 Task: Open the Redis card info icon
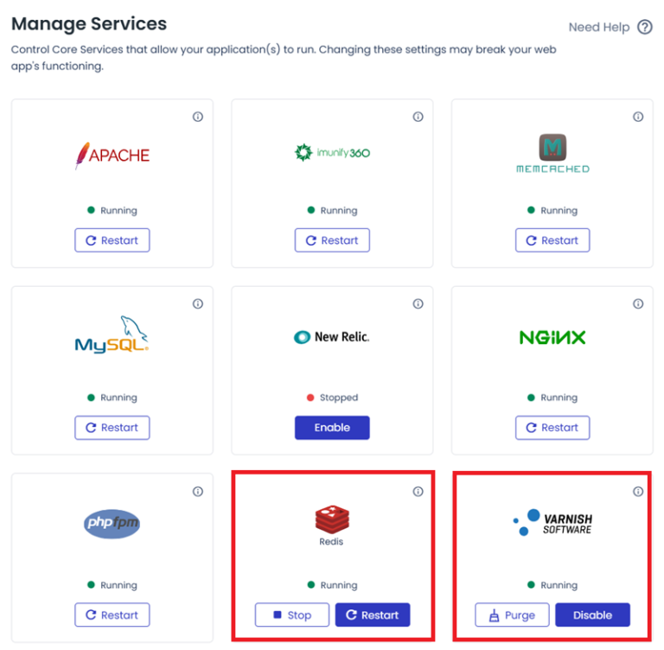pyautogui.click(x=418, y=491)
